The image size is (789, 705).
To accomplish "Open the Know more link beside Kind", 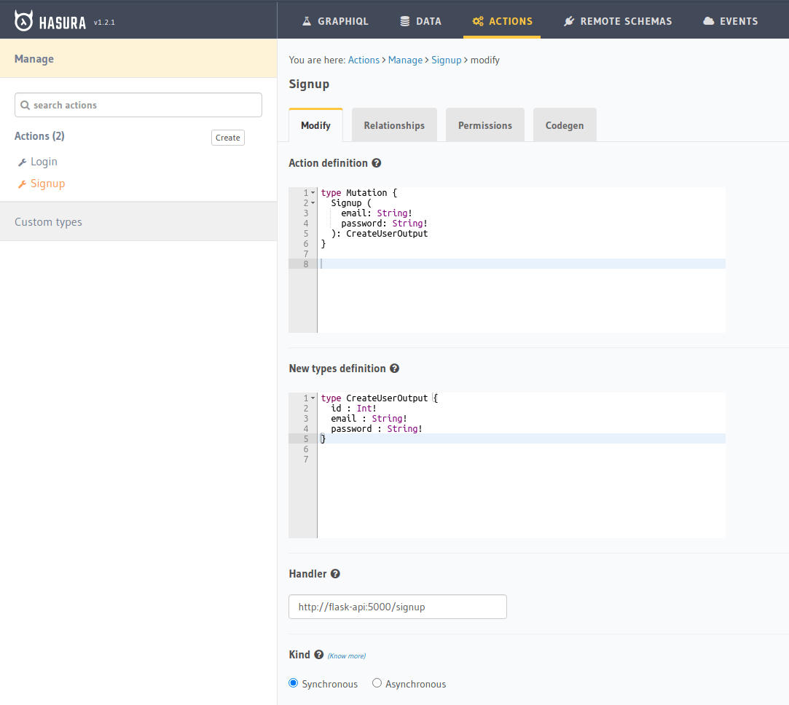I will [x=346, y=655].
